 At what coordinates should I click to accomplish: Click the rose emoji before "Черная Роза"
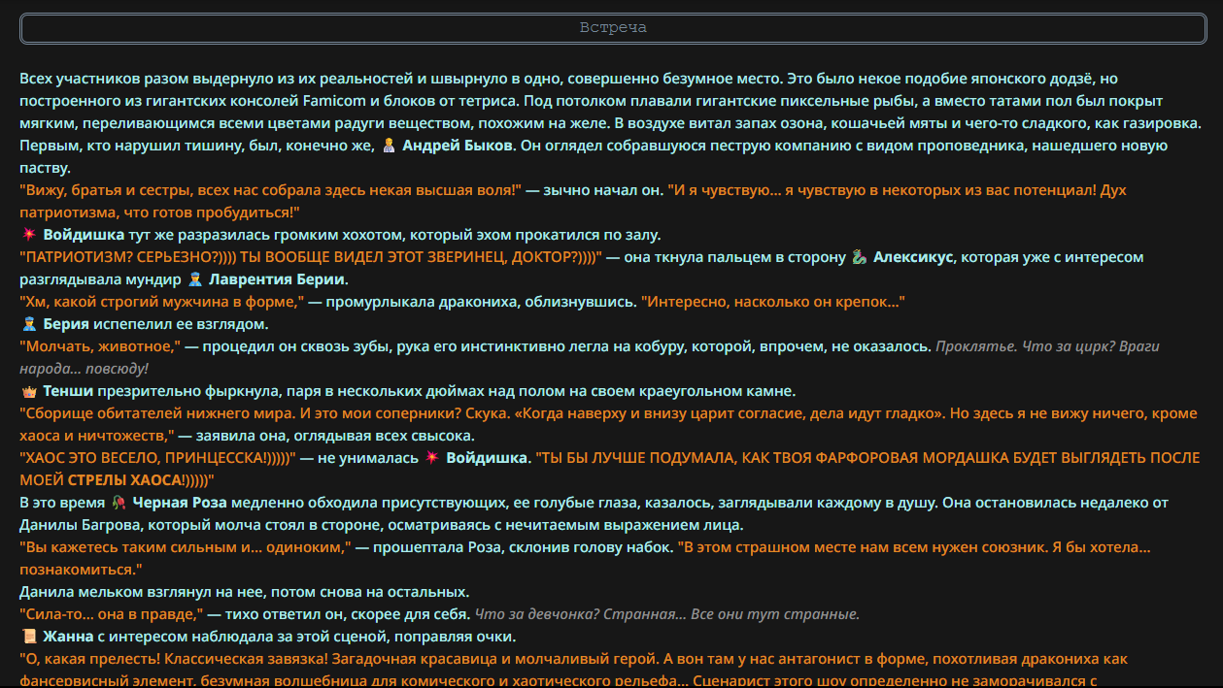coord(119,503)
